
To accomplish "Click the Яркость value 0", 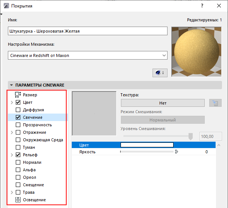I will (x=207, y=152).
